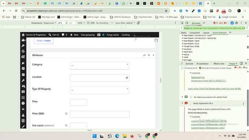
Task: Reload the page
Action: click(x=16, y=11)
